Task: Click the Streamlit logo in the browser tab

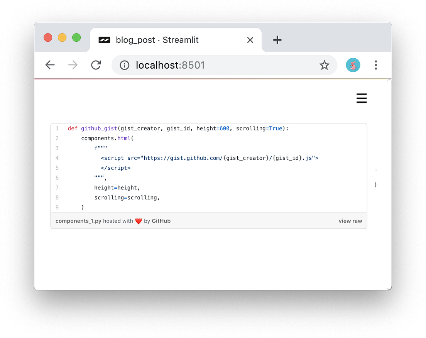Action: coord(104,40)
